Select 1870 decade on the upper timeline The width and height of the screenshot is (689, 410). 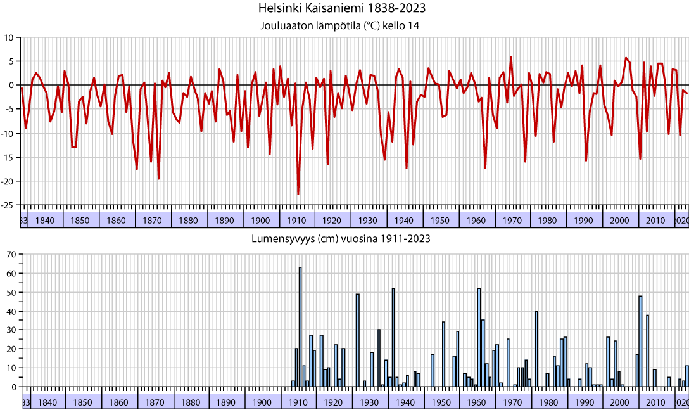tap(152, 221)
